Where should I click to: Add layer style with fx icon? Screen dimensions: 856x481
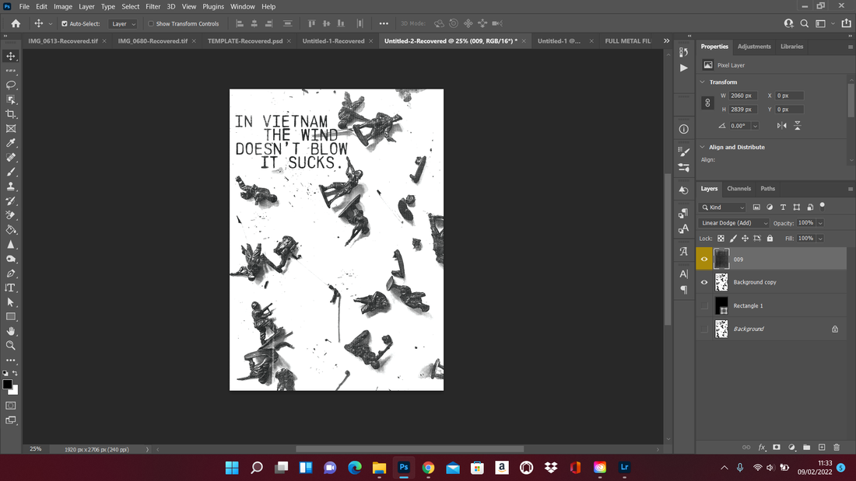pyautogui.click(x=762, y=447)
